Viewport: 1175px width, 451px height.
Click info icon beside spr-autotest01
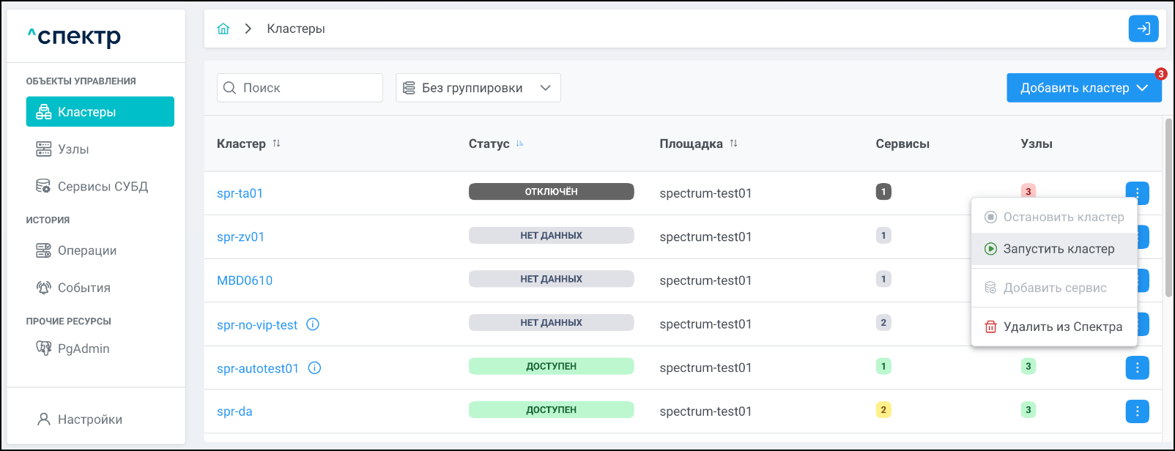(x=314, y=368)
